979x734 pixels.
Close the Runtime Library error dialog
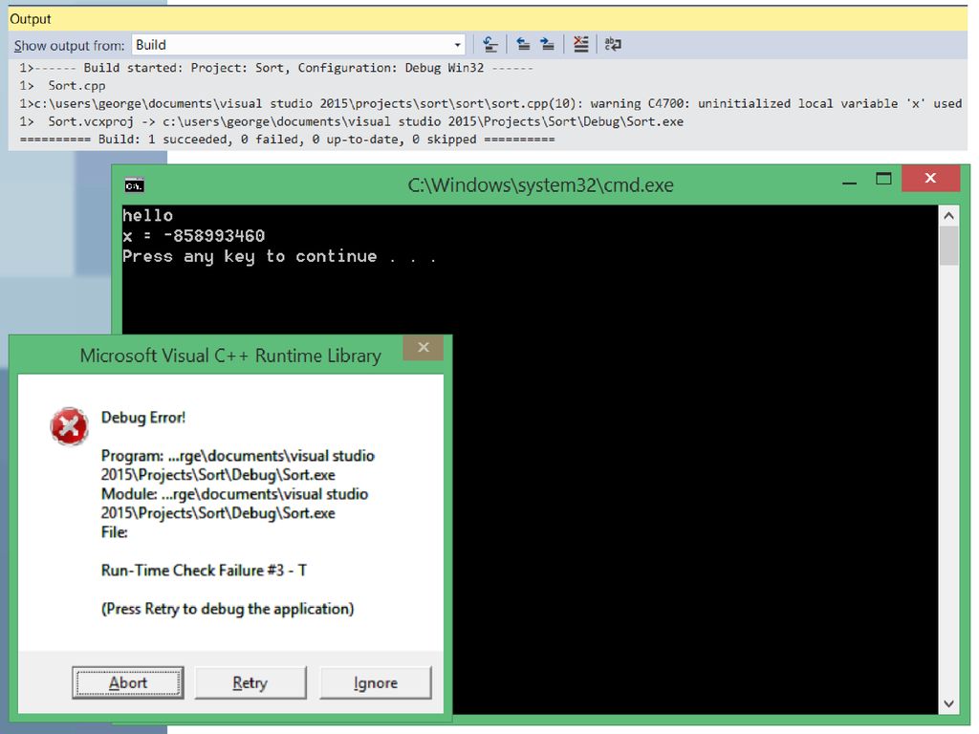coord(424,348)
